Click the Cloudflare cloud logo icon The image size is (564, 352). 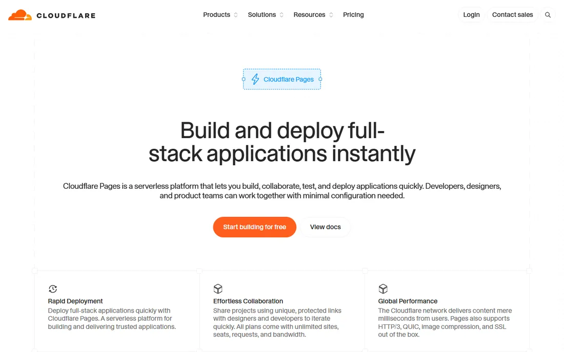pyautogui.click(x=20, y=15)
